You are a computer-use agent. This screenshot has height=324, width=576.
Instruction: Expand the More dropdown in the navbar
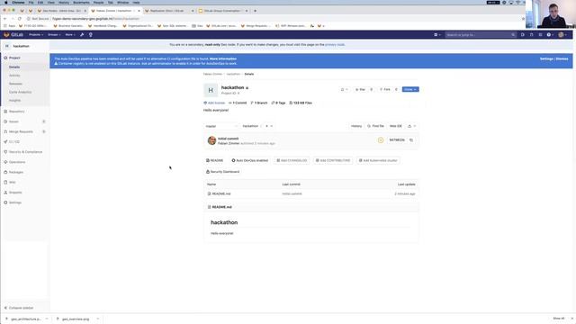point(70,34)
